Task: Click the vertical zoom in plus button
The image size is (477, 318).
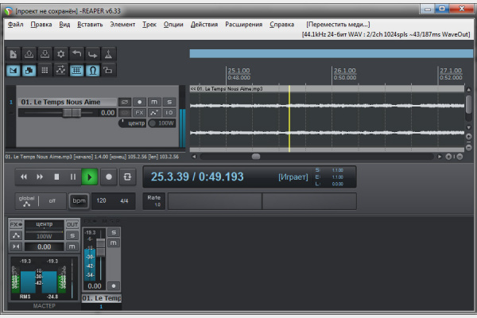Action: pyautogui.click(x=469, y=137)
